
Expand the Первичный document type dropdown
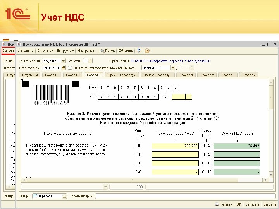[x=172, y=68]
